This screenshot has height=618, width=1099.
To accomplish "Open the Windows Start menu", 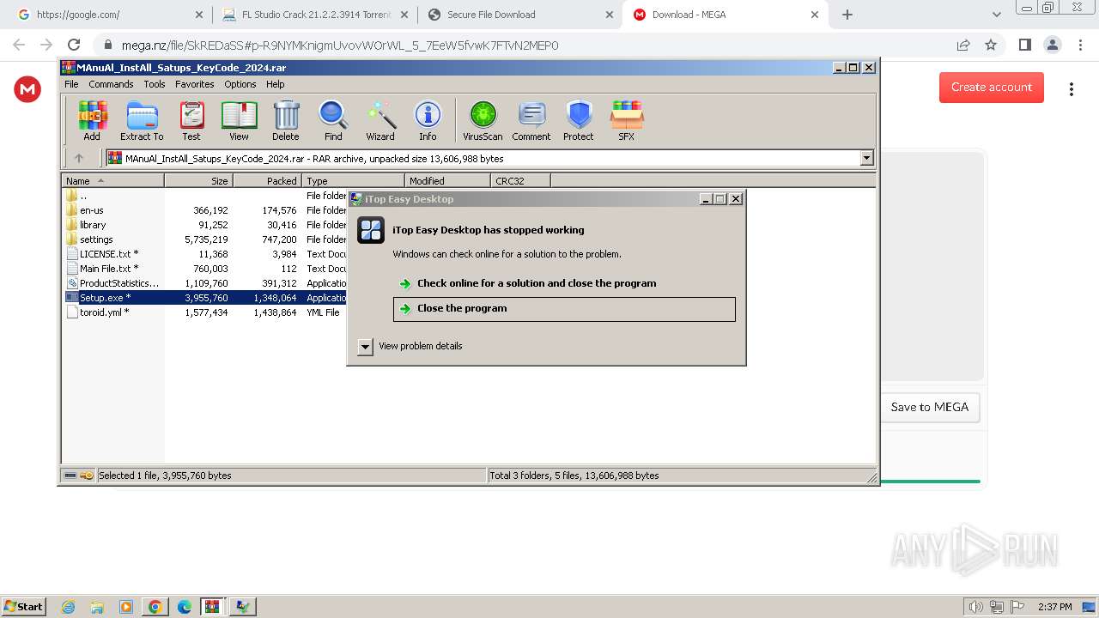I will 23,606.
